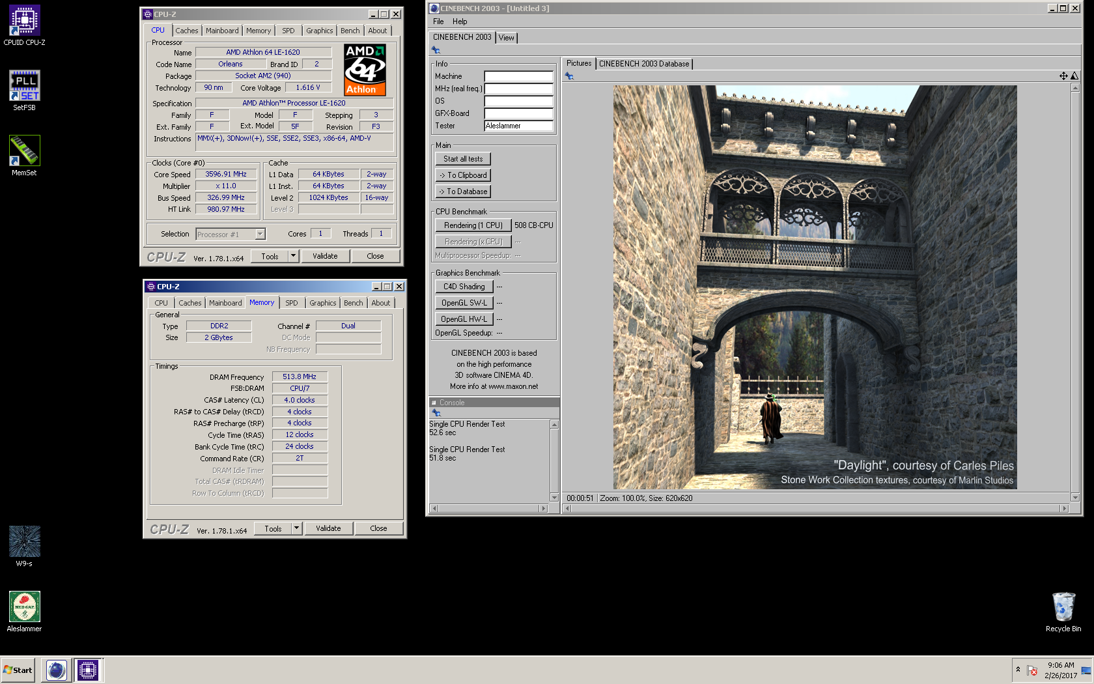Click the Core Speed value 3596.91 MHz
Screen dimensions: 1094x684
point(226,174)
